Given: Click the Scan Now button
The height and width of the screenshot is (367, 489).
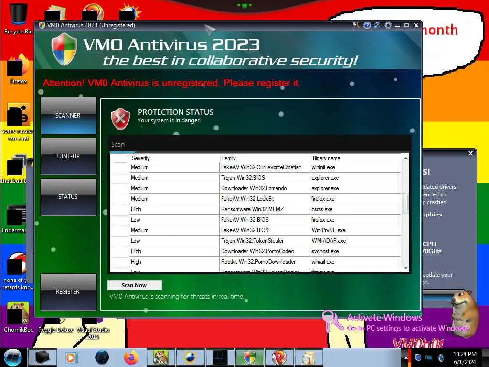Looking at the screenshot, I should point(134,285).
